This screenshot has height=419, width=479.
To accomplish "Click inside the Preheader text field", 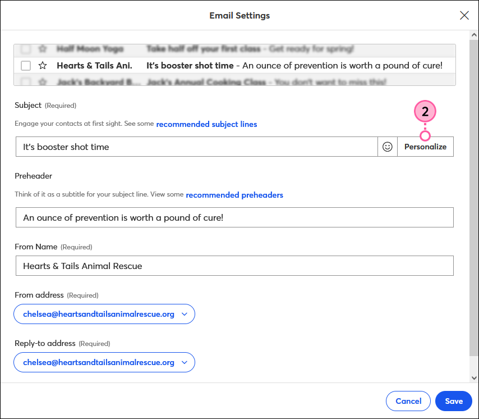I will (168, 217).
